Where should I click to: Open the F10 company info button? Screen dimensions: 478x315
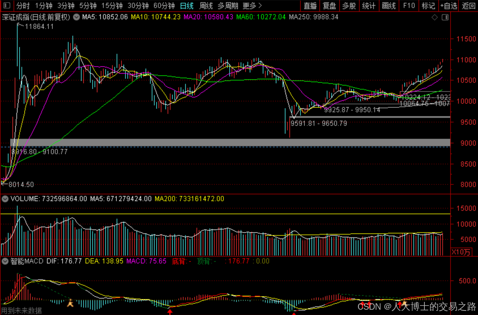409,6
